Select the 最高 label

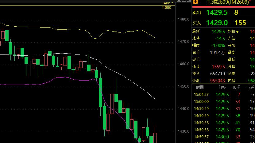pyautogui.click(x=231, y=53)
